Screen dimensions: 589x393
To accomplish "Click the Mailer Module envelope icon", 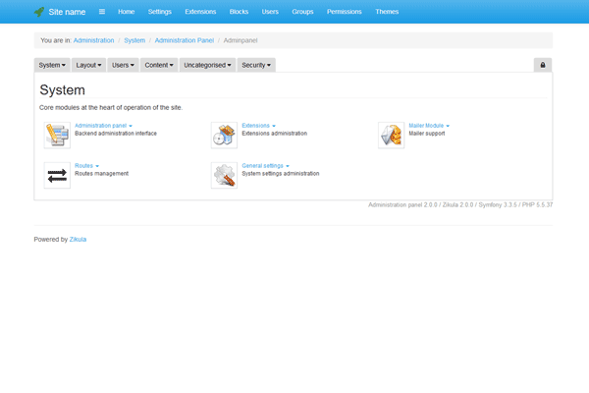I will tap(391, 135).
